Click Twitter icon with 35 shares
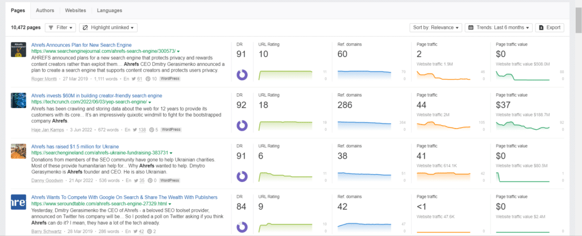582x236 pixels. point(136,181)
